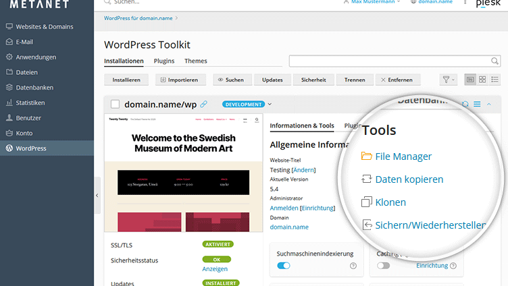Screen dimensions: 508x286
Task: Click the vertical dots menu in header
Action: pyautogui.click(x=465, y=2)
